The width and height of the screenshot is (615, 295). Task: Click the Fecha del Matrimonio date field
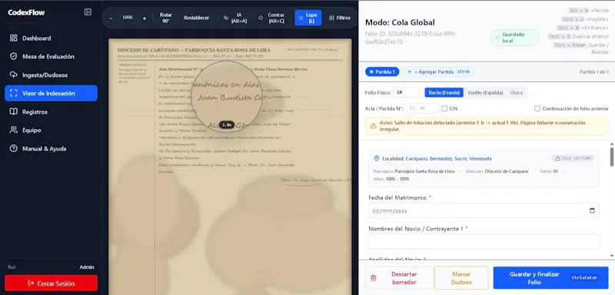pos(484,210)
